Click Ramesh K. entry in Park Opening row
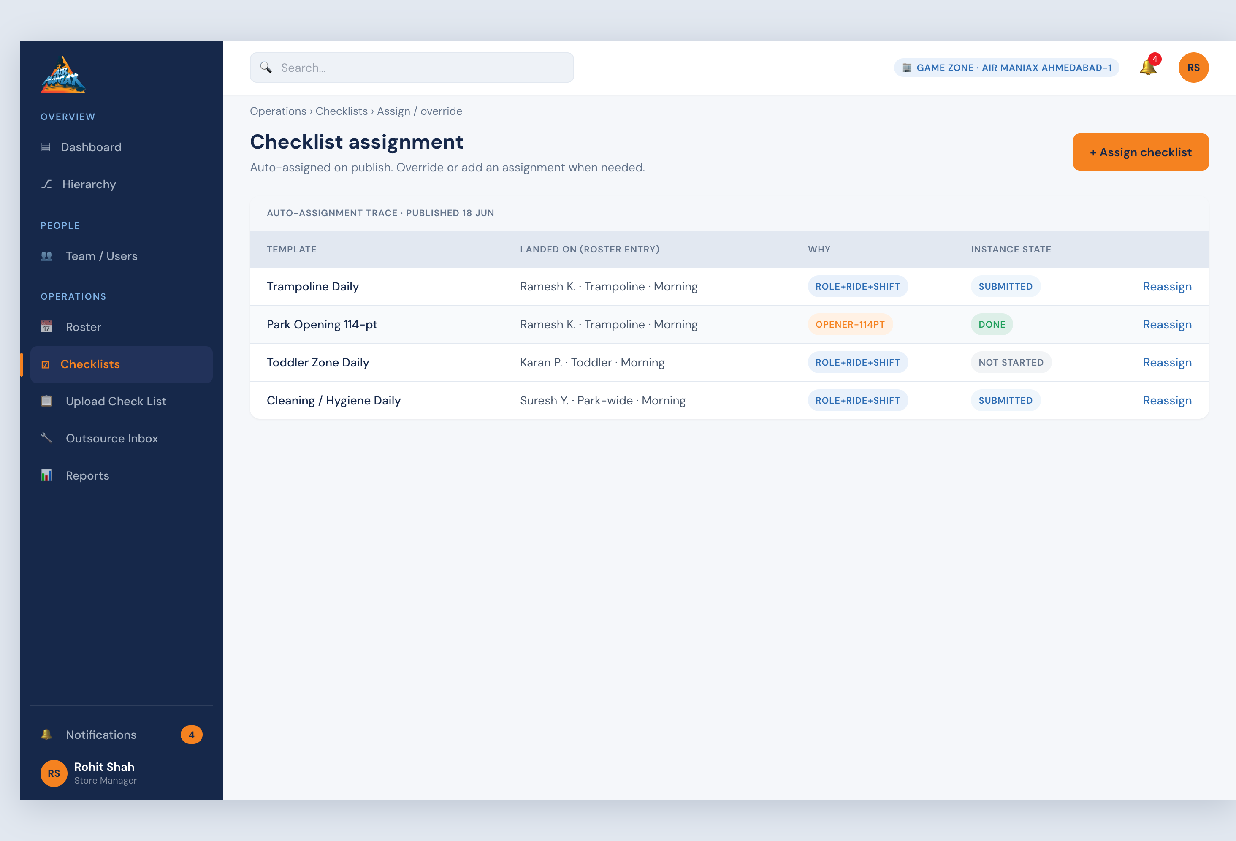Viewport: 1236px width, 841px height. [609, 325]
